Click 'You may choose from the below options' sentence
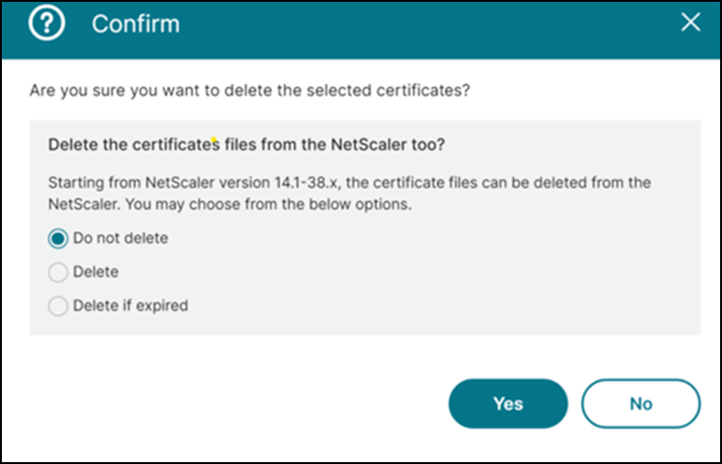This screenshot has height=464, width=722. tap(269, 204)
